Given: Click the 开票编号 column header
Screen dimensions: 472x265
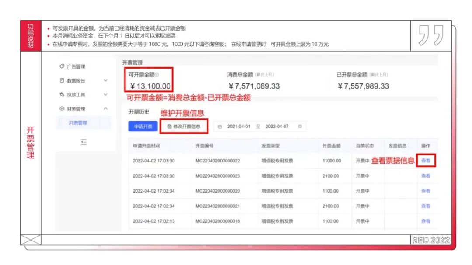Looking at the screenshot, I should point(205,145).
